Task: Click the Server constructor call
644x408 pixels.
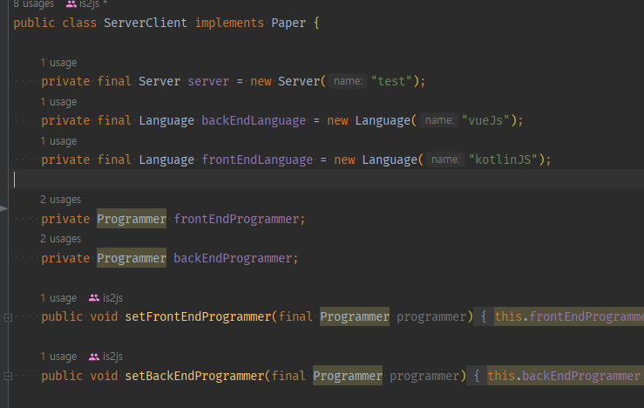Action: click(x=299, y=81)
